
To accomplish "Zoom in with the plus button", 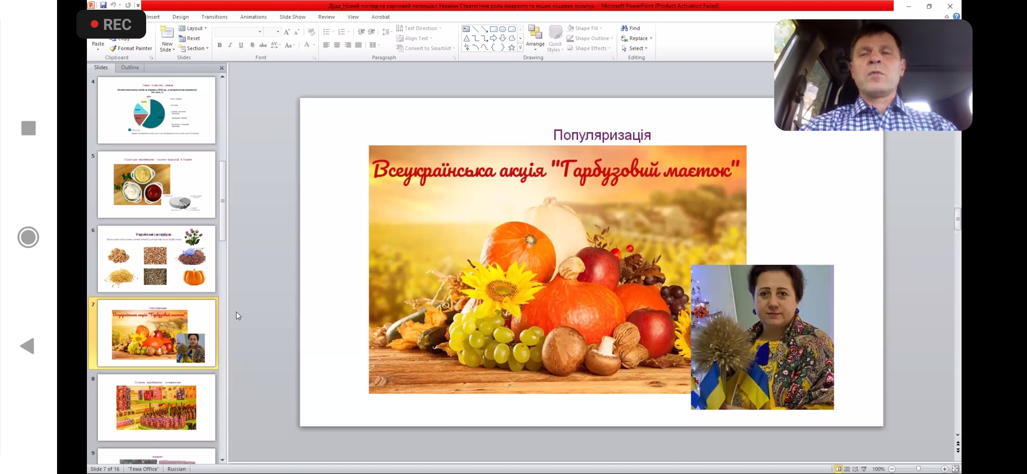I will (944, 469).
